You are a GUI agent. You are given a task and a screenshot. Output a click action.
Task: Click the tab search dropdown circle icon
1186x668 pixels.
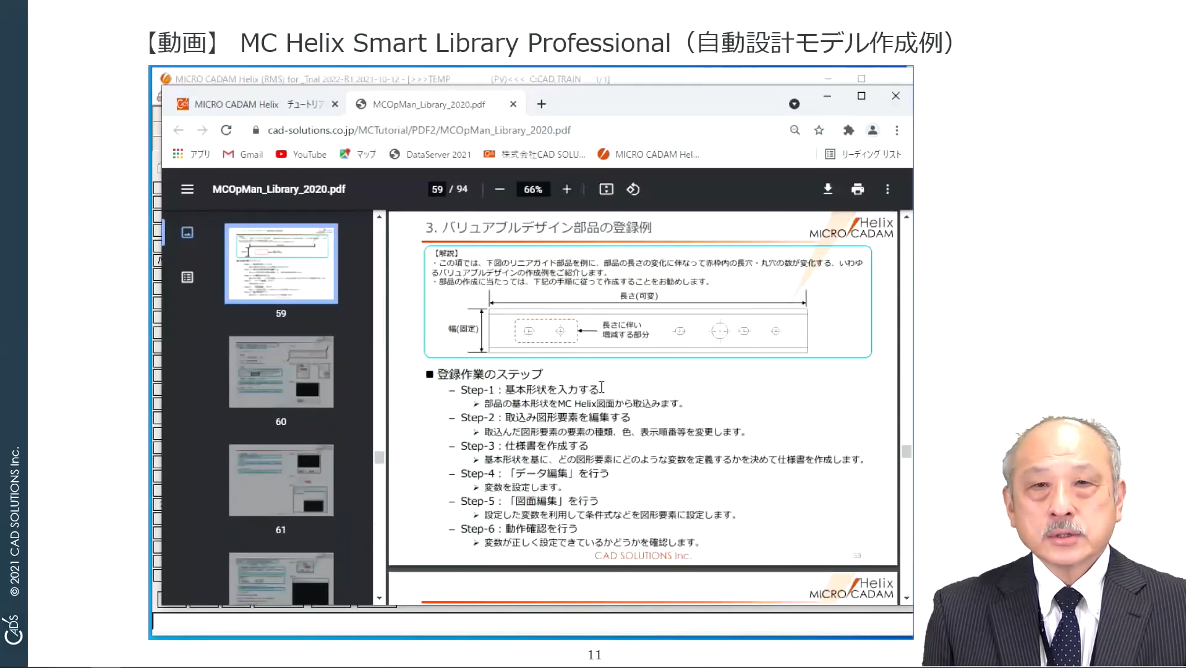795,104
